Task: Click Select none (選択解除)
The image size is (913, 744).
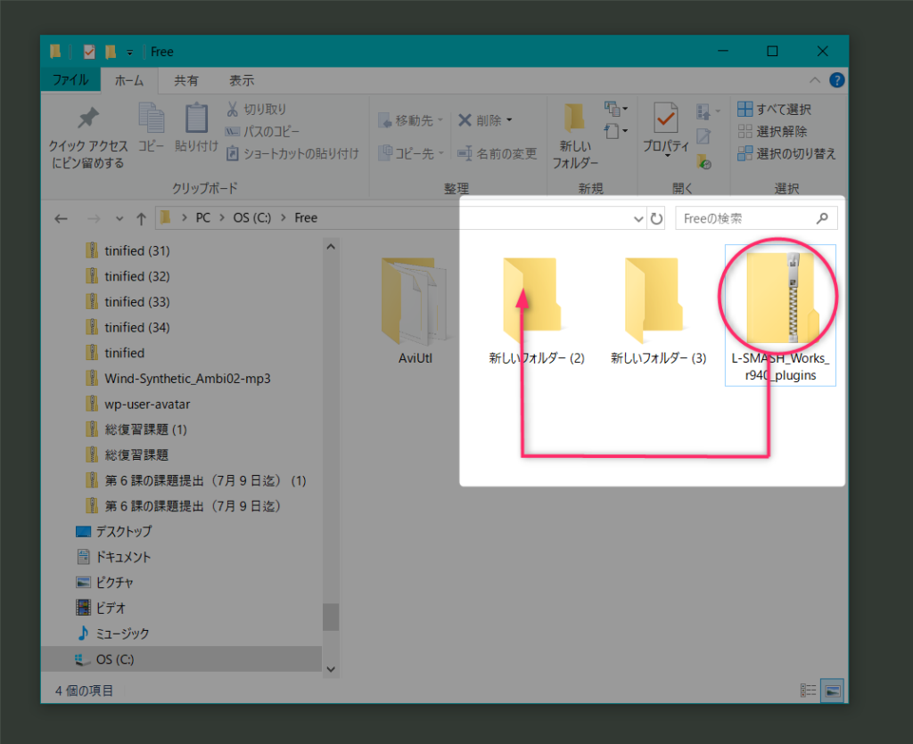Action: tap(772, 132)
